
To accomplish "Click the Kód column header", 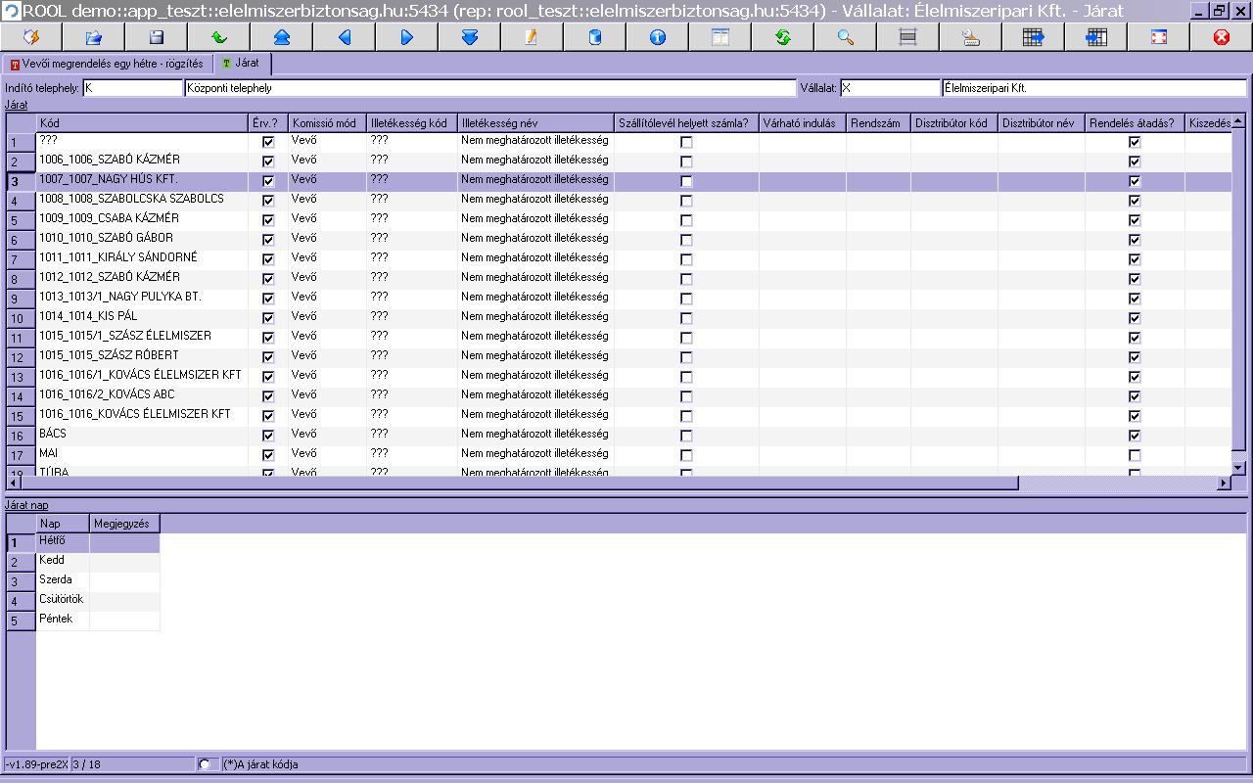I will (142, 123).
